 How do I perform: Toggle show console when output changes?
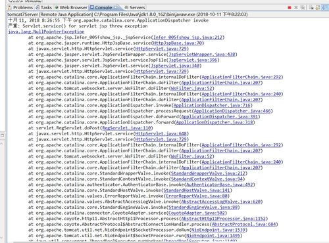[324, 8]
